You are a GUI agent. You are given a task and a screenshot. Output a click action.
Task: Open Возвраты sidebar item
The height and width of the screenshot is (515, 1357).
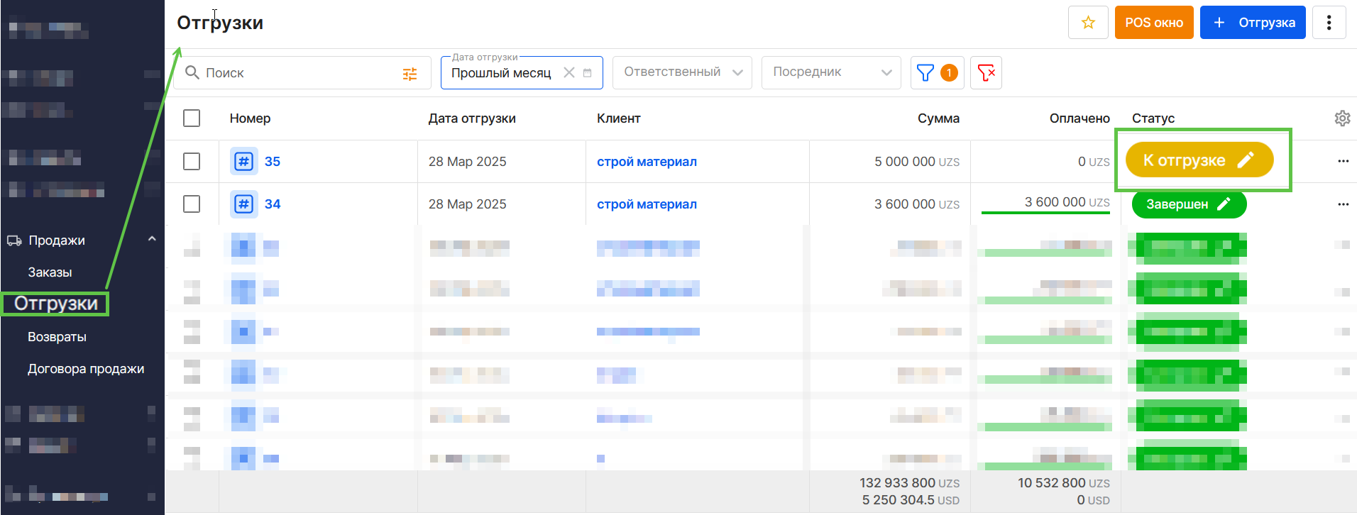pos(57,337)
